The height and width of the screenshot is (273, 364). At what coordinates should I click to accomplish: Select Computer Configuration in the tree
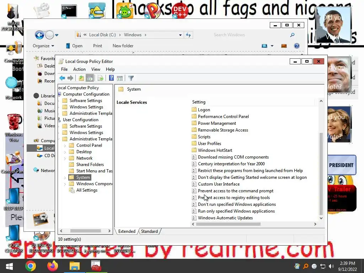[86, 94]
